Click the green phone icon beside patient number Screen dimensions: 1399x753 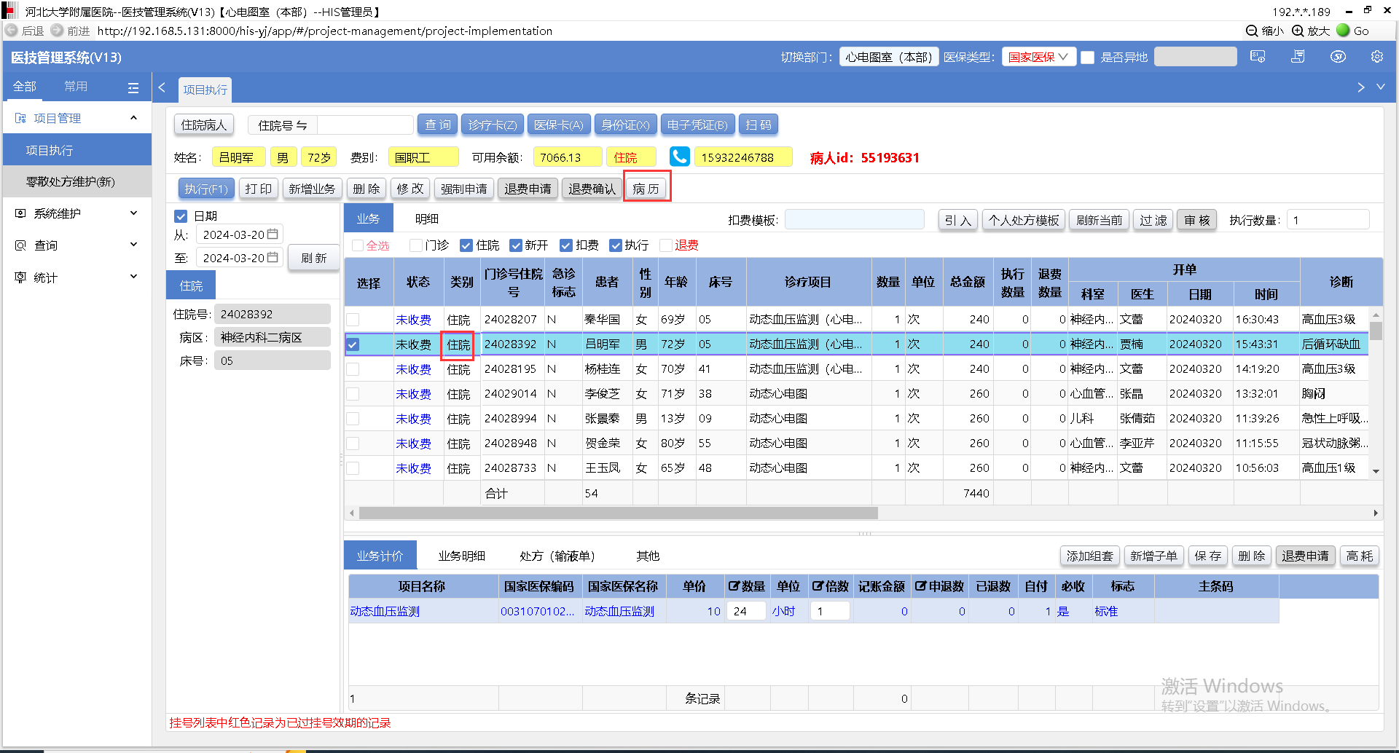(679, 157)
